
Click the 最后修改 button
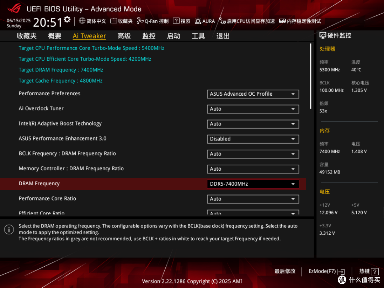coord(285,271)
